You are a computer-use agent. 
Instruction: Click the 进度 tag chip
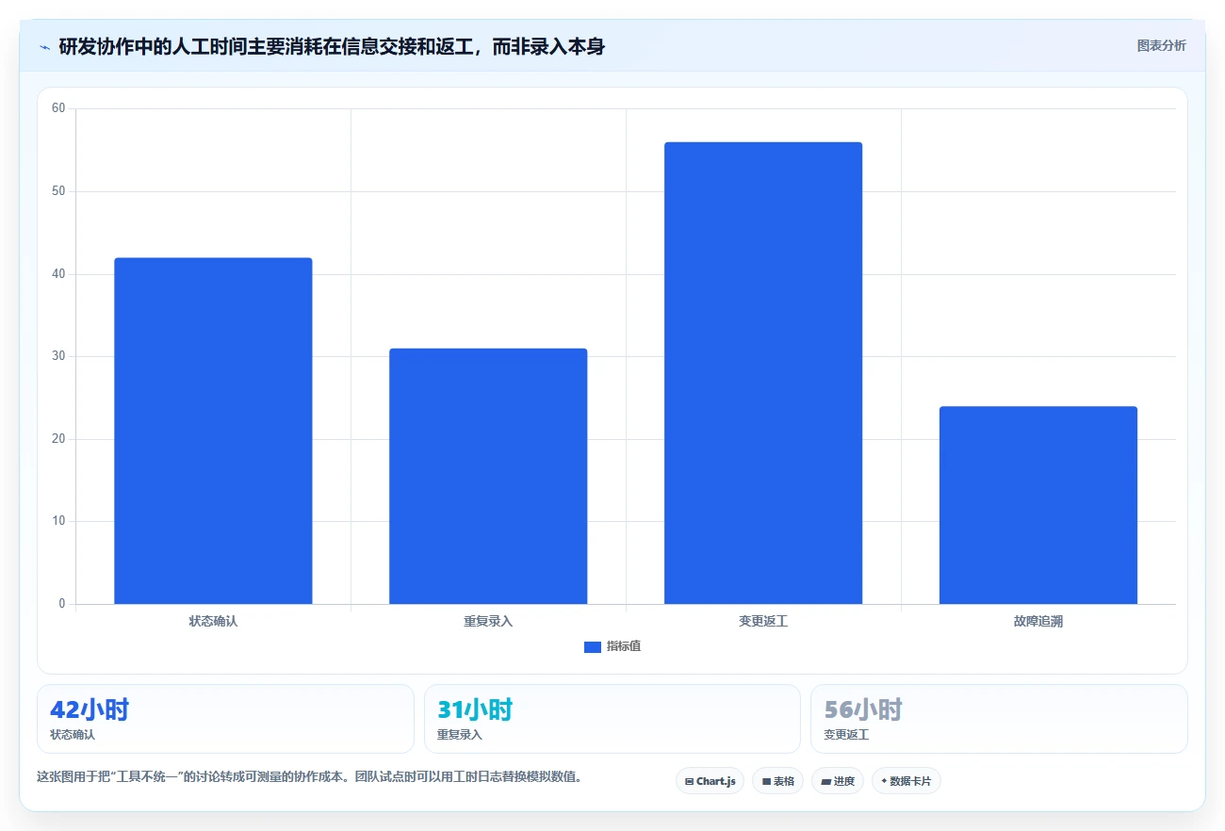(837, 781)
